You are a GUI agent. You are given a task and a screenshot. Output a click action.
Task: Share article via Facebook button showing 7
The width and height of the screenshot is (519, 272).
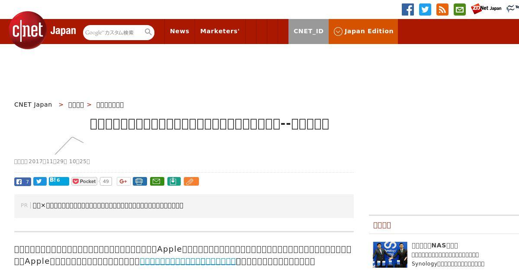click(x=22, y=181)
